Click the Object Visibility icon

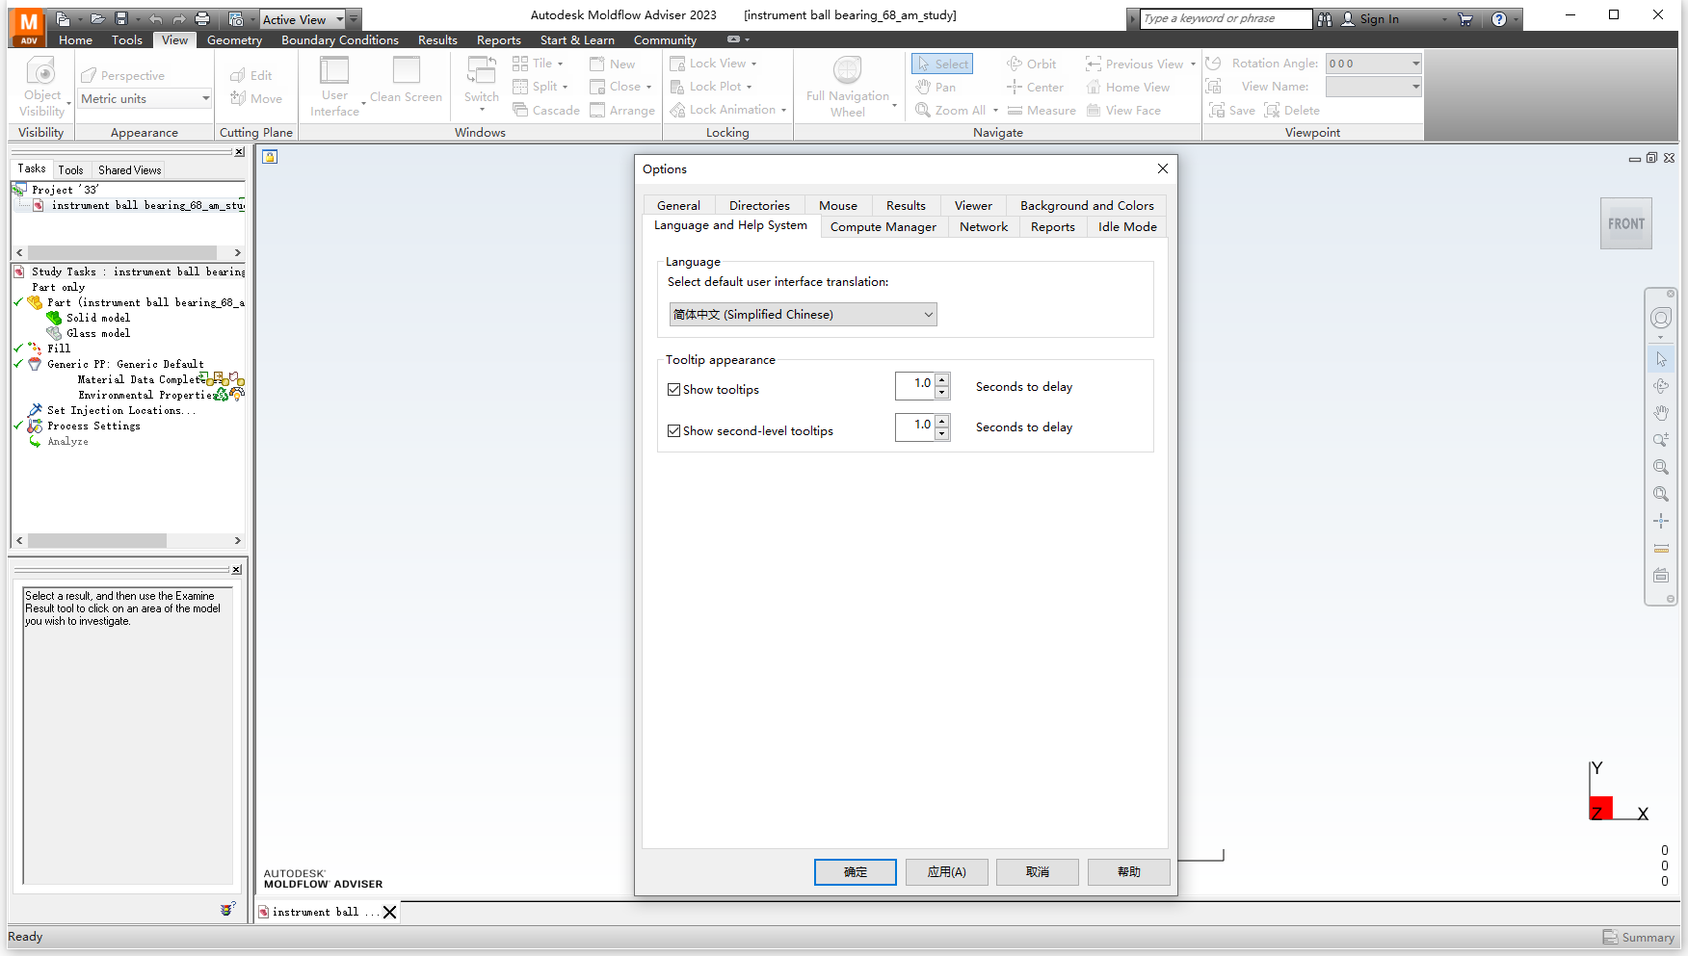point(40,72)
